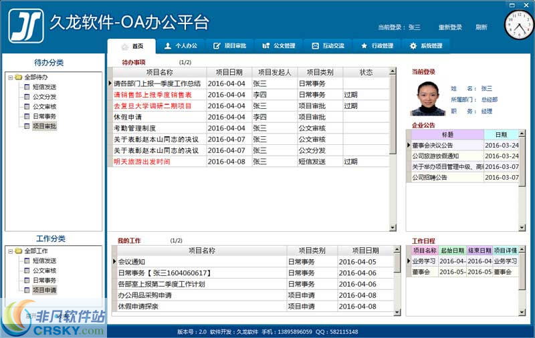Click the edit icon on 项目审批 tab
The height and width of the screenshot is (338, 535).
coord(217,45)
